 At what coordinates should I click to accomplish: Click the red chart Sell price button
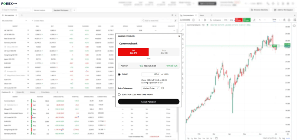click(239, 20)
